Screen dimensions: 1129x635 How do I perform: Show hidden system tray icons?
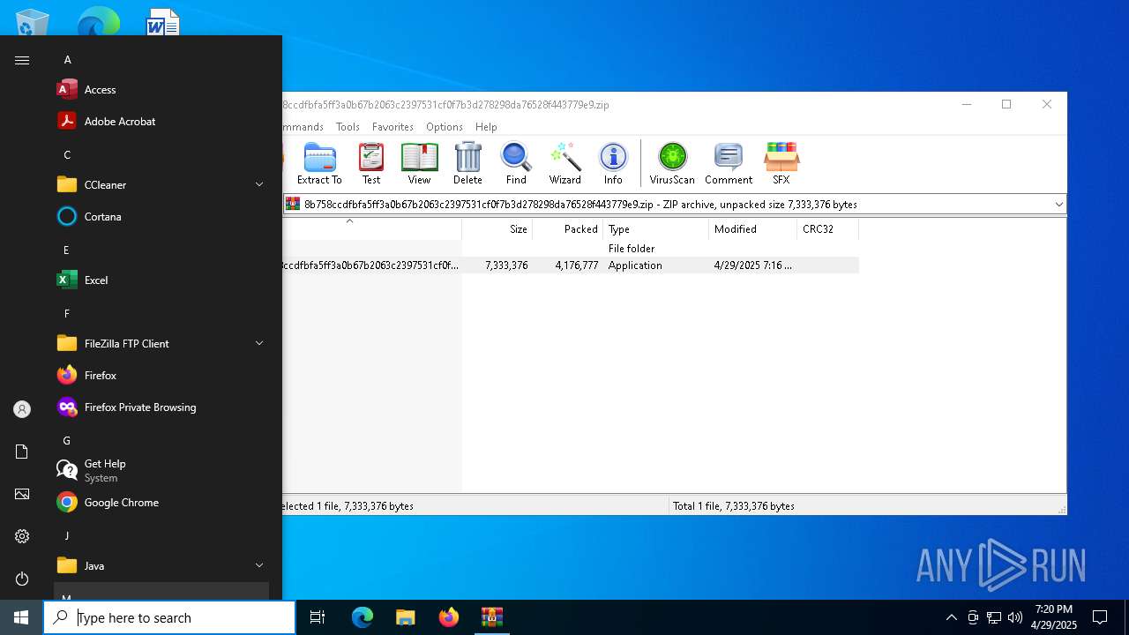click(951, 617)
